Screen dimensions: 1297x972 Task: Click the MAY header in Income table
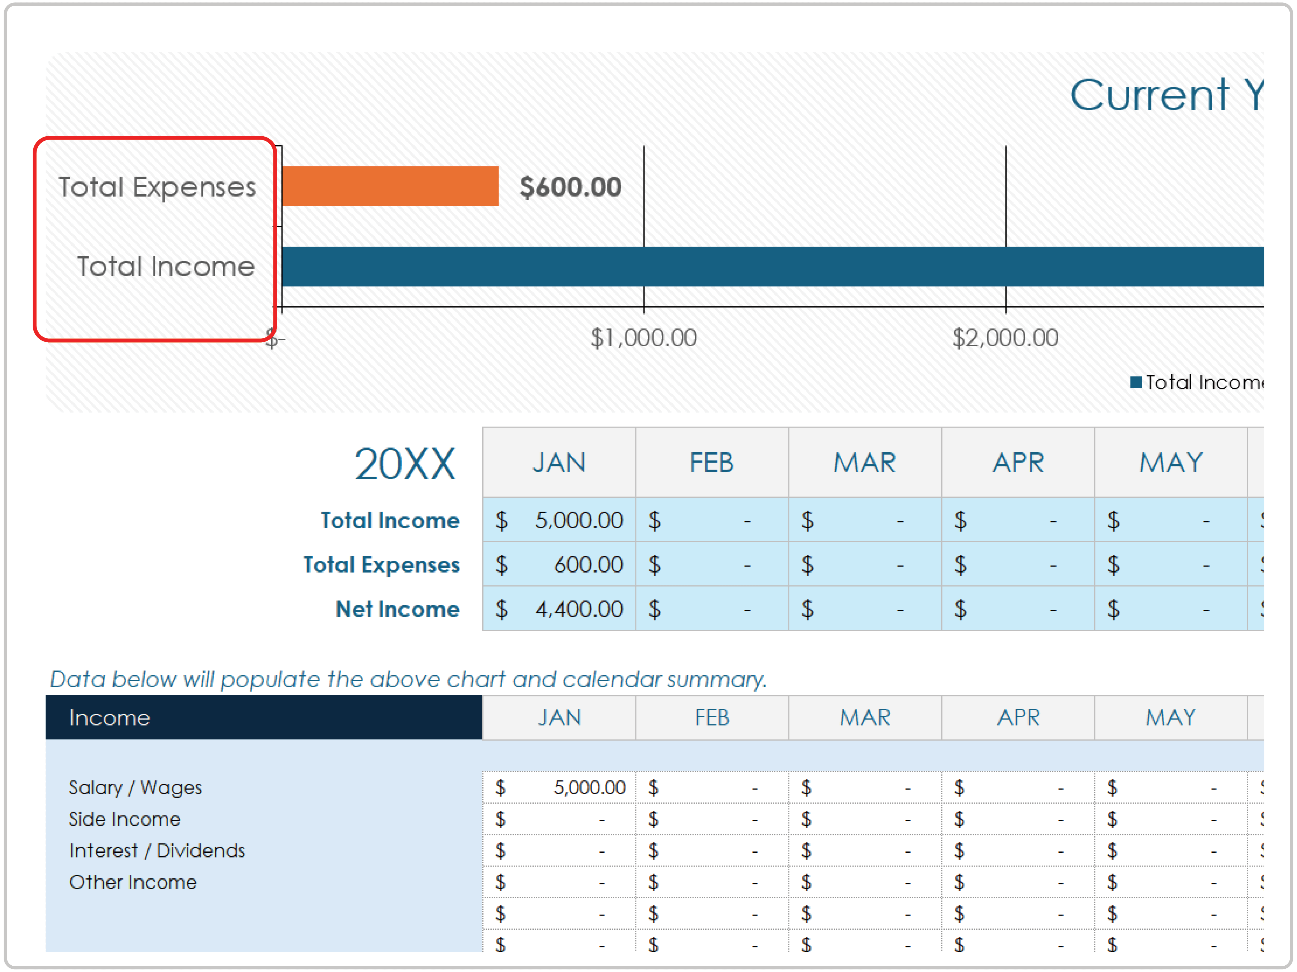coord(1170,718)
